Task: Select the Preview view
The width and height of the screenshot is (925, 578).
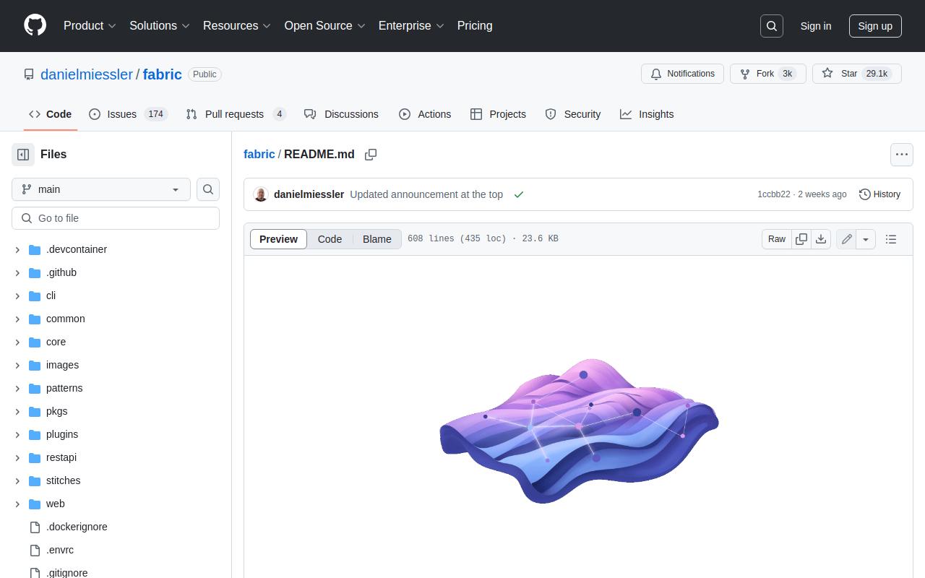Action: (x=278, y=239)
